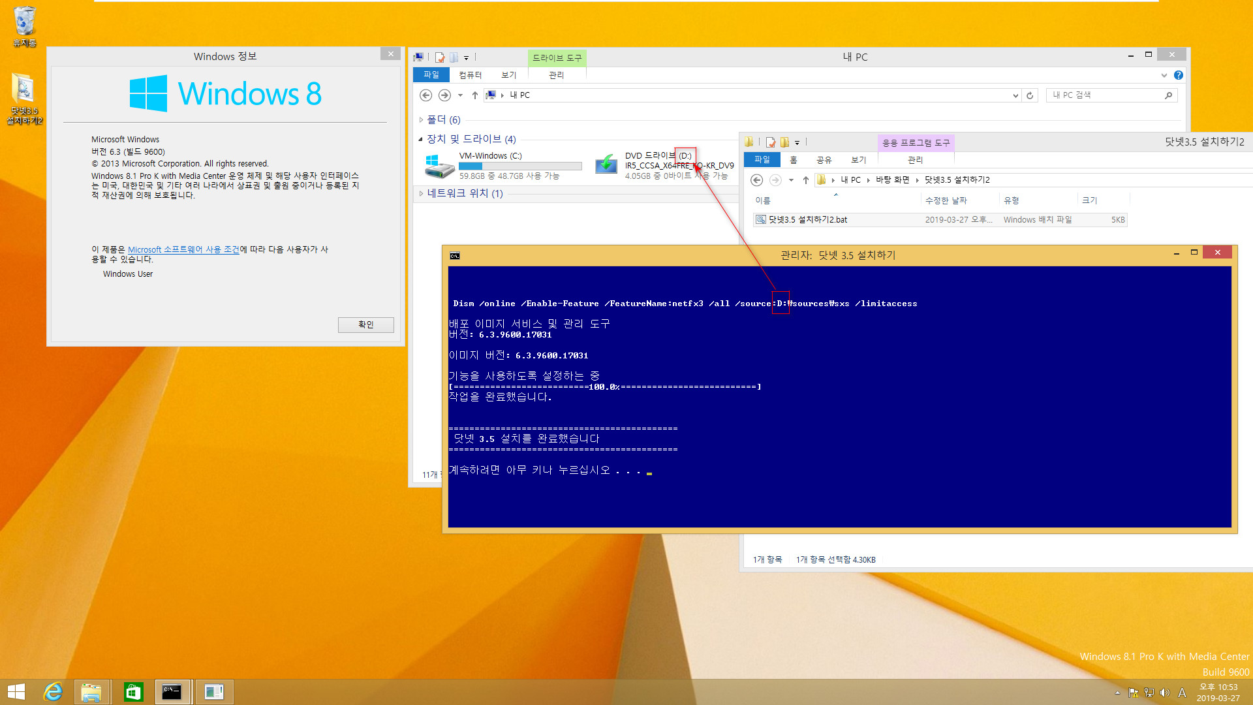1253x705 pixels.
Task: Click New folder icon in 내 PC quick access toolbar
Action: [454, 57]
